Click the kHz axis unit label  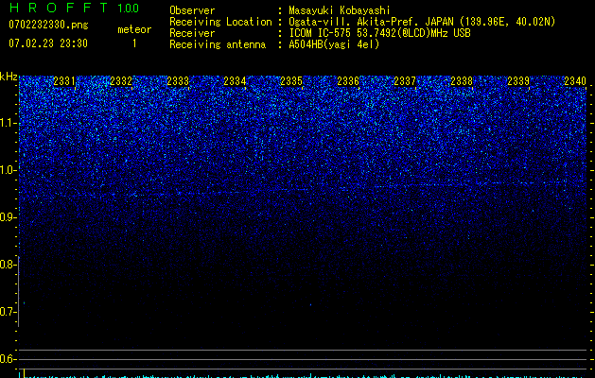(x=9, y=77)
